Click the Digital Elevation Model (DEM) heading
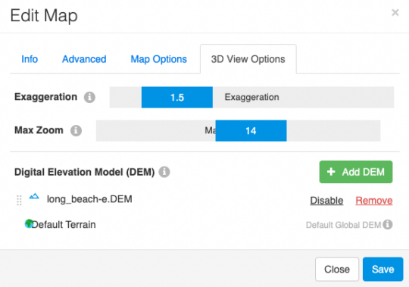409x287 pixels. tap(85, 172)
